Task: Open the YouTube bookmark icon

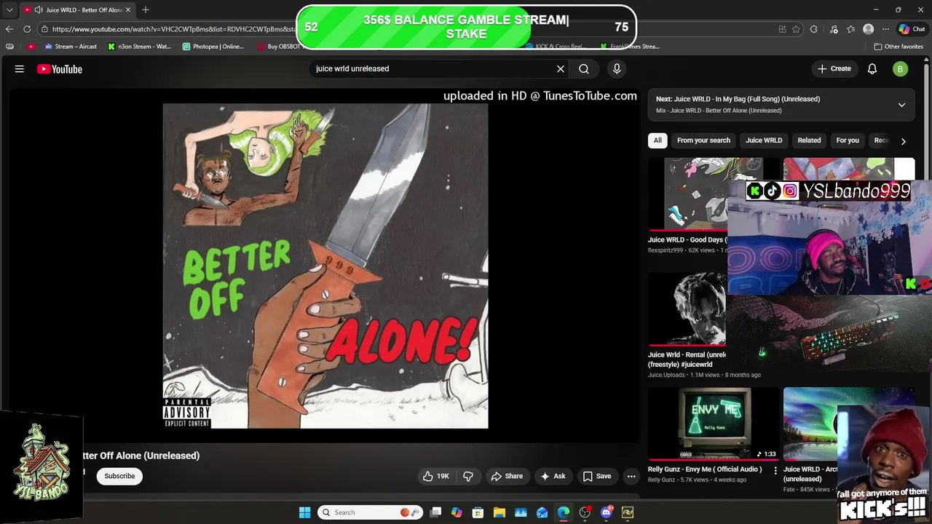Action: (x=31, y=47)
